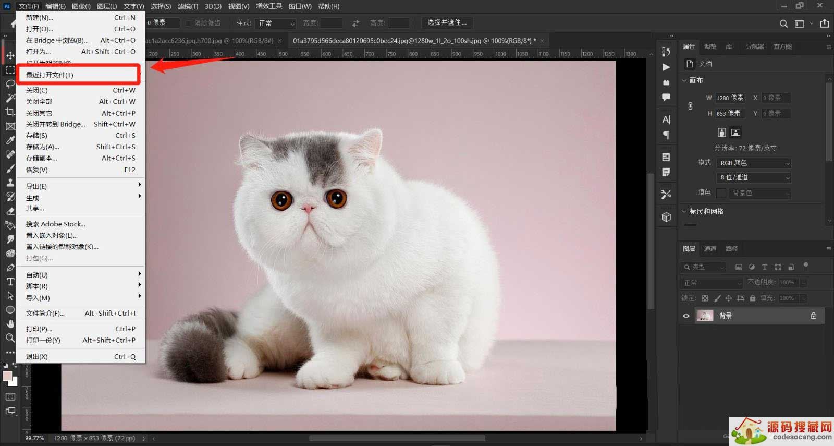The width and height of the screenshot is (834, 446).
Task: Choose 最近打开文件(T) in File menu
Action: coord(81,75)
